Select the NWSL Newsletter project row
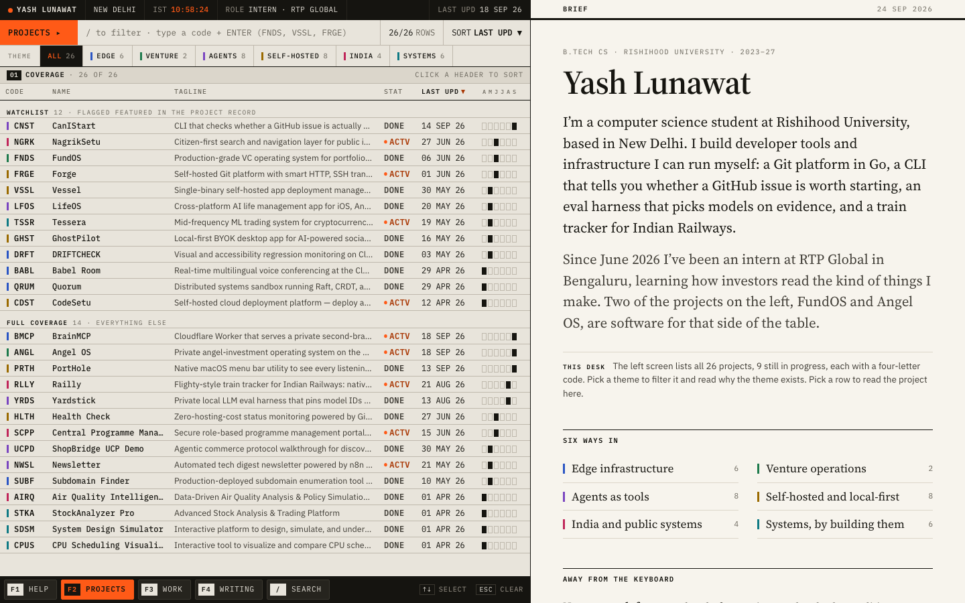 tap(265, 465)
